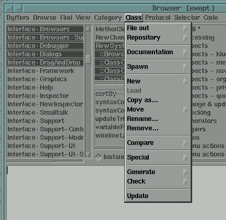Viewport: 226px width, 220px height.
Task: Expand the Documentation submenu arrow
Action: (x=185, y=52)
